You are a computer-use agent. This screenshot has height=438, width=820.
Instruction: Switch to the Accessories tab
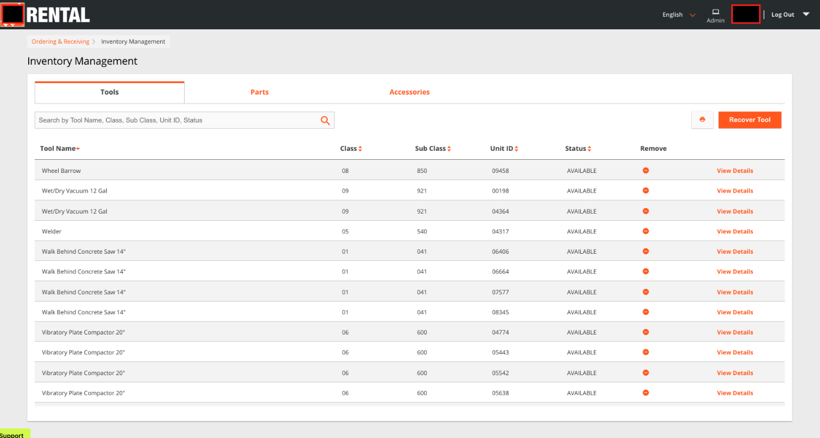[x=409, y=92]
